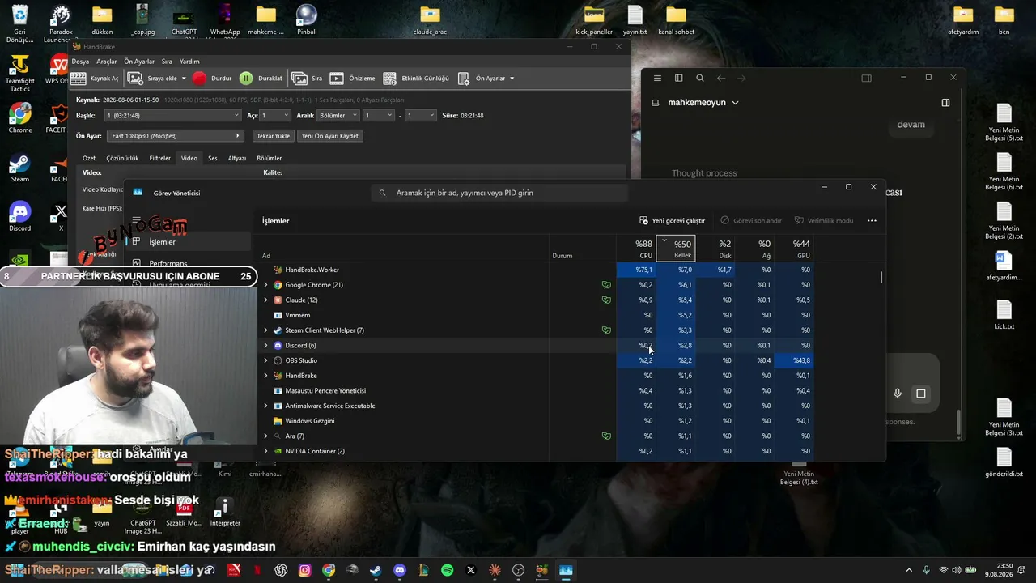Select İşlemler in Task Manager sidebar
This screenshot has height=583, width=1036.
pos(188,241)
